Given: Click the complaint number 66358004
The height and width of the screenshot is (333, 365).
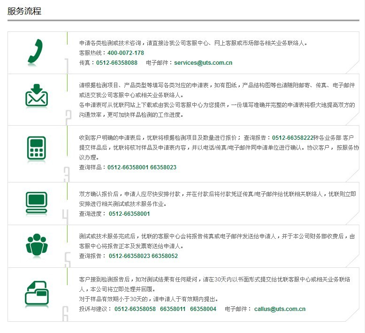Looking at the screenshot, I should pos(203,309).
